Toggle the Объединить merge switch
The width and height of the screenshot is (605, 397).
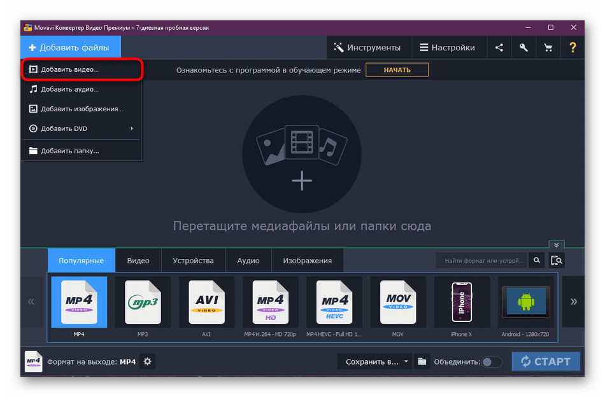coord(491,362)
